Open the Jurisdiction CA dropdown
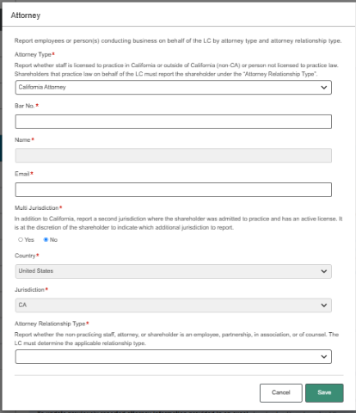Image resolution: width=356 pixels, height=413 pixels. tap(174, 305)
